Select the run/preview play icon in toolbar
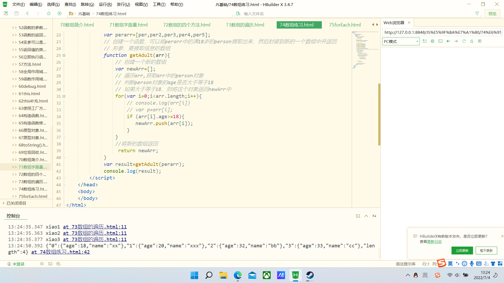Viewport: 504px width, 283px height. tap(60, 13)
